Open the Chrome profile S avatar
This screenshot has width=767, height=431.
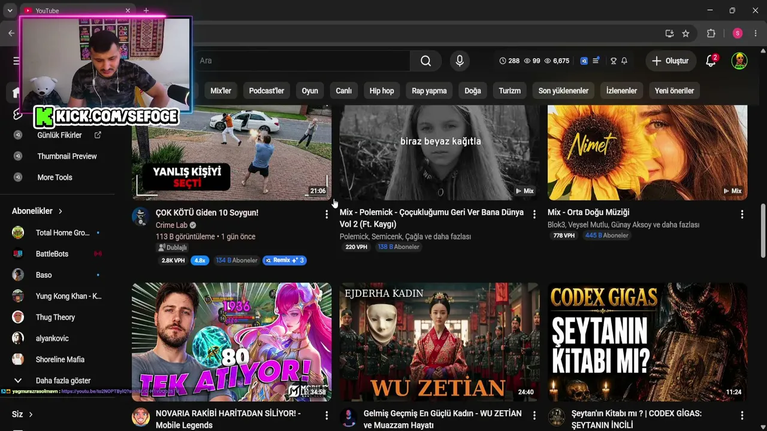pyautogui.click(x=738, y=34)
